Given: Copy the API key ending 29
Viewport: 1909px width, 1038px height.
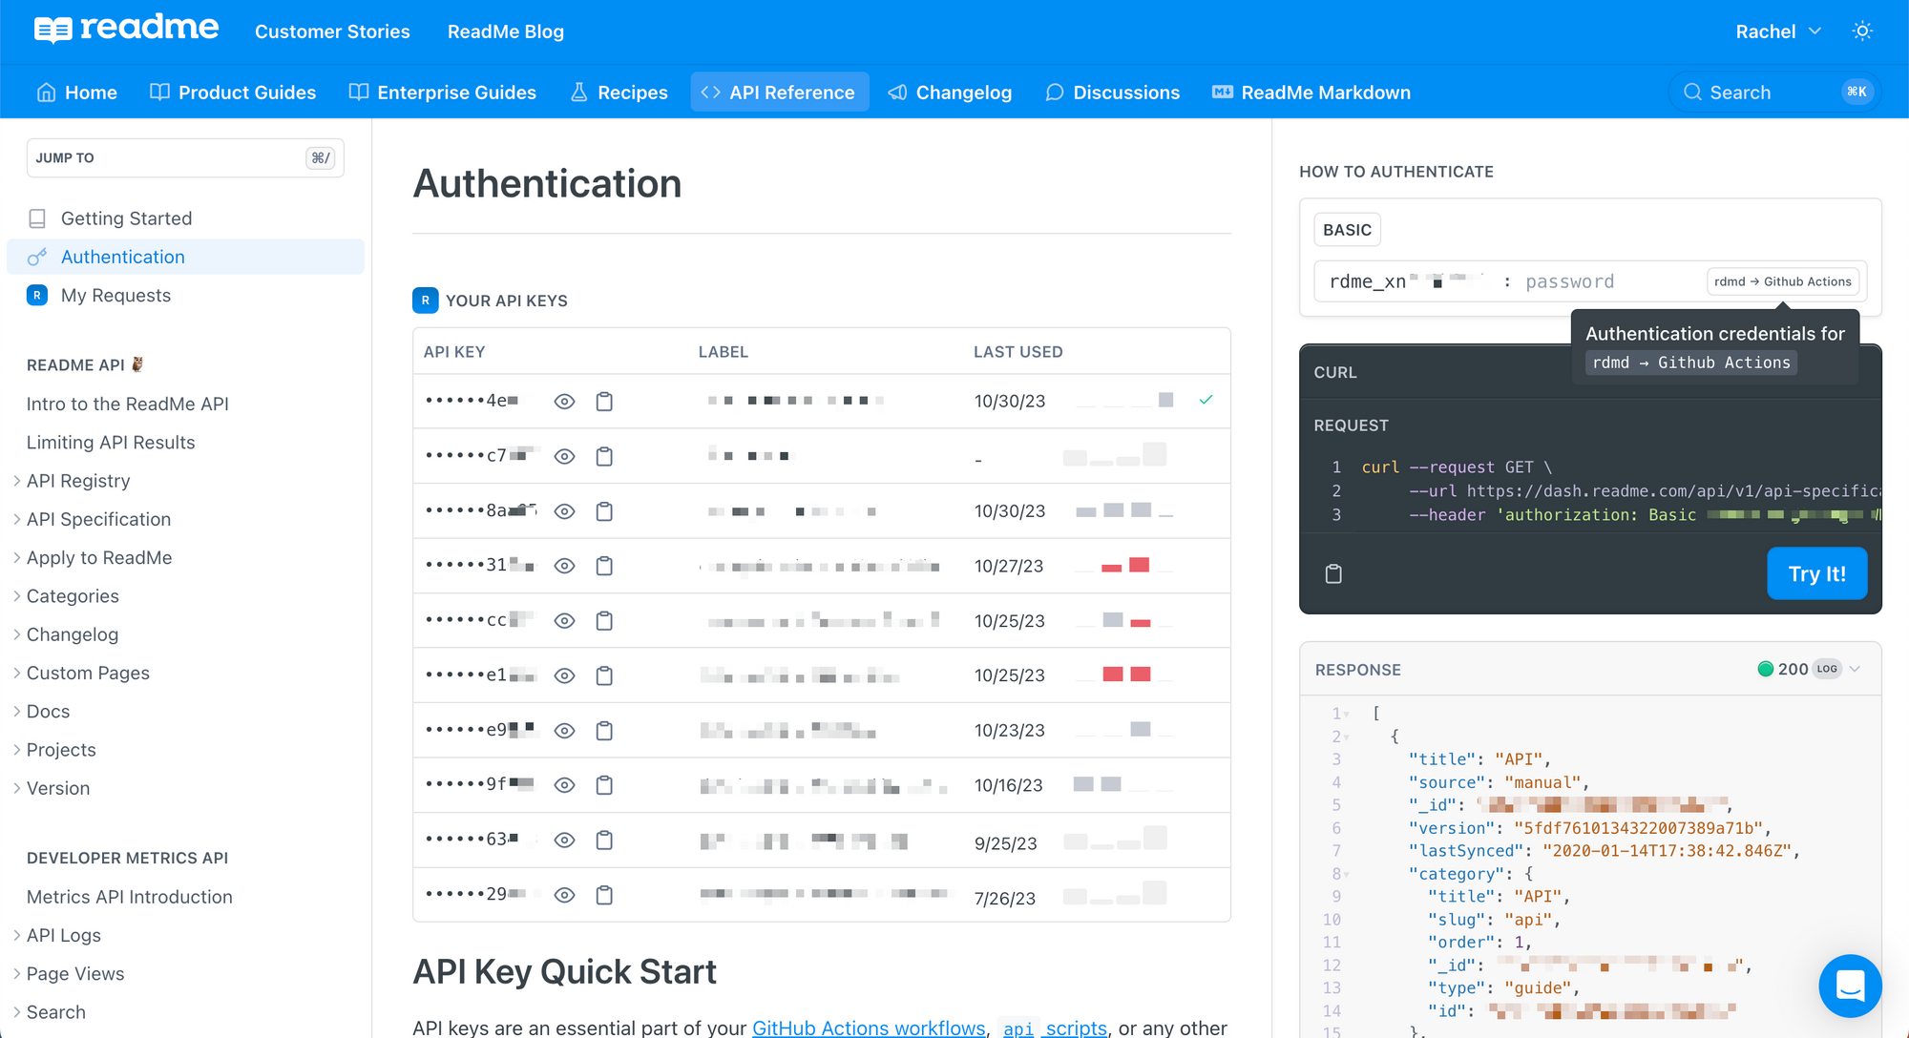Looking at the screenshot, I should 604,895.
